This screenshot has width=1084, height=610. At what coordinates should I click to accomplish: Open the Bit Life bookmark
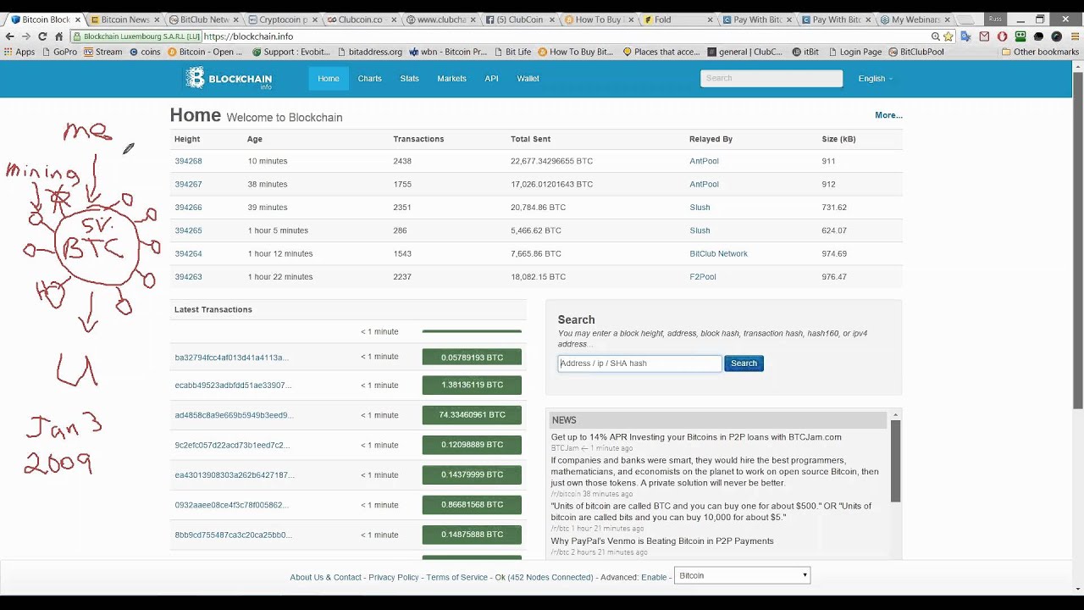tap(512, 52)
